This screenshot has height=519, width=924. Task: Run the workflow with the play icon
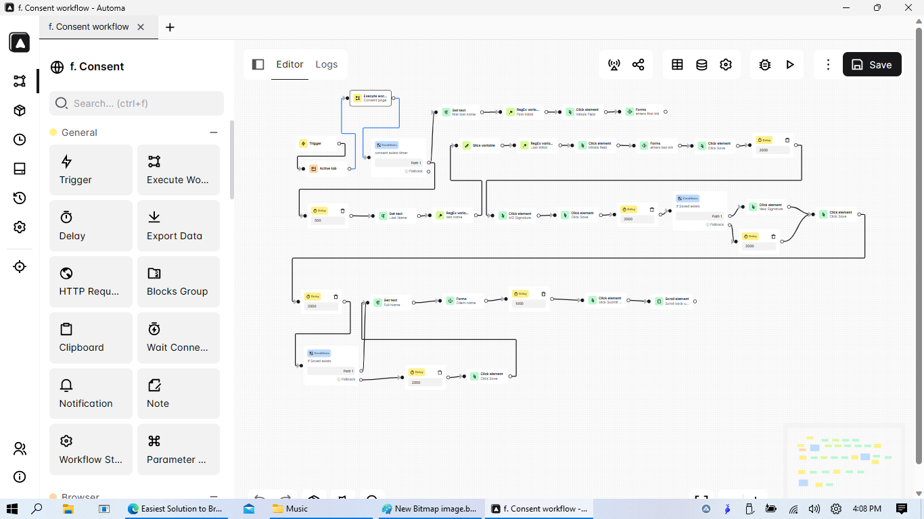pyautogui.click(x=790, y=65)
